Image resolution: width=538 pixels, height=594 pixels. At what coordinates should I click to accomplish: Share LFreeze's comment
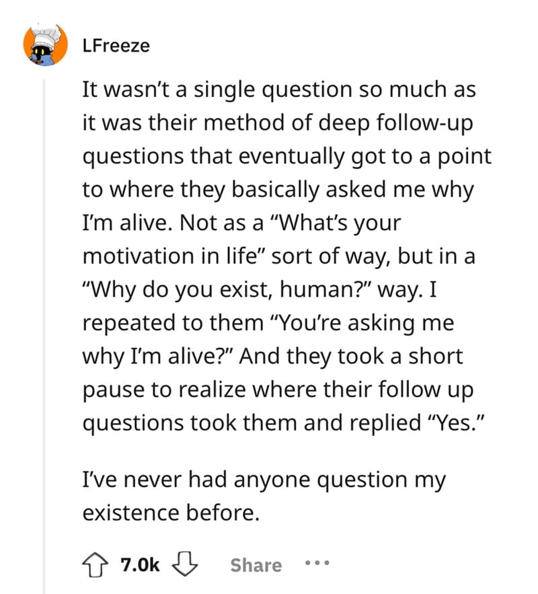[256, 565]
